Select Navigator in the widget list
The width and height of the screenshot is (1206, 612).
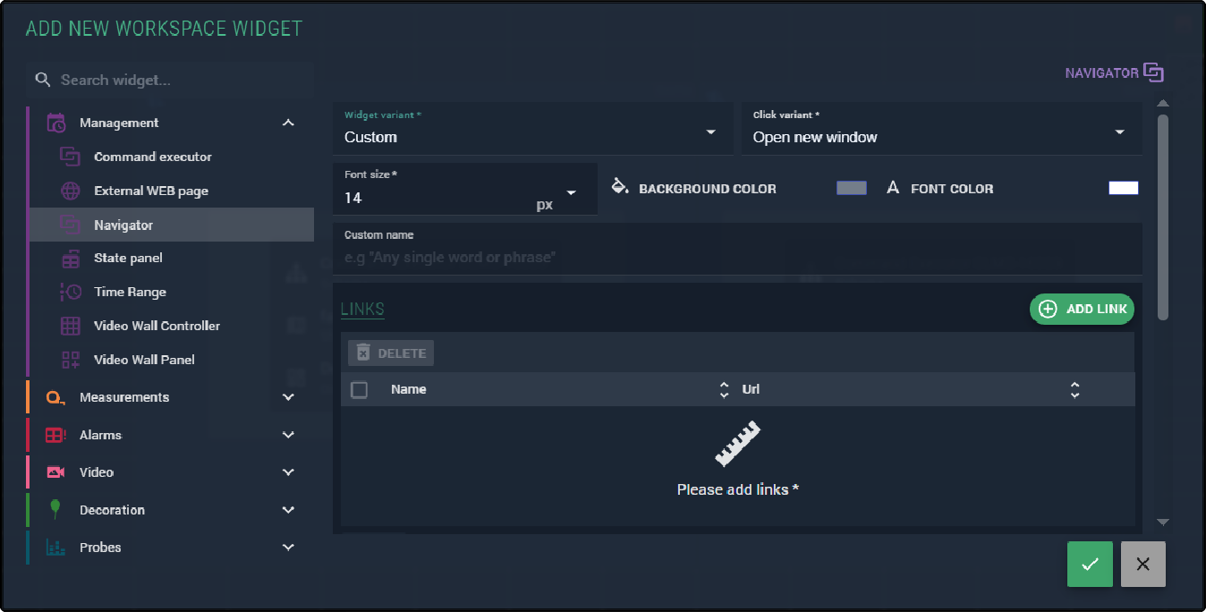123,225
